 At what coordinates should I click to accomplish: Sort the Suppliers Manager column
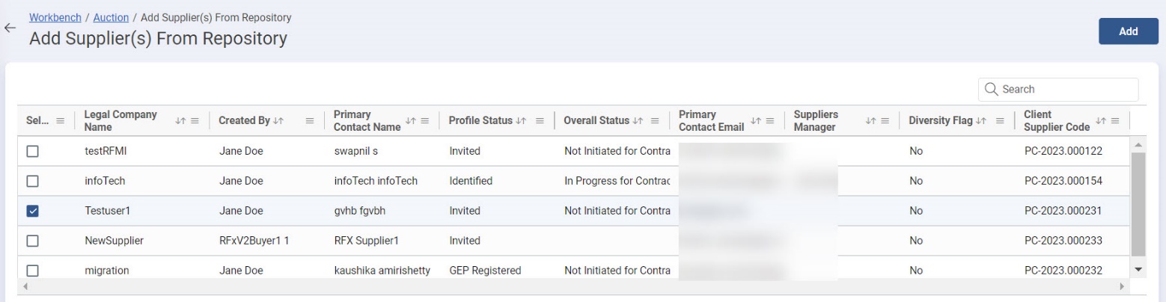(x=870, y=121)
